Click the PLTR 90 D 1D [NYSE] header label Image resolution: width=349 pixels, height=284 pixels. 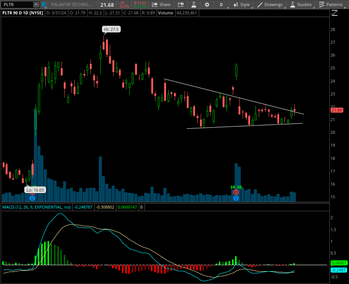coord(23,13)
